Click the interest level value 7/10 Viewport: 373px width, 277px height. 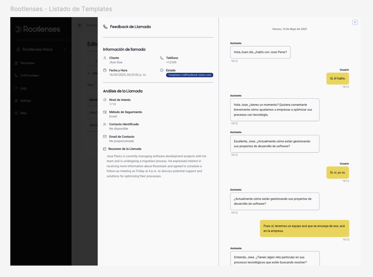(112, 104)
